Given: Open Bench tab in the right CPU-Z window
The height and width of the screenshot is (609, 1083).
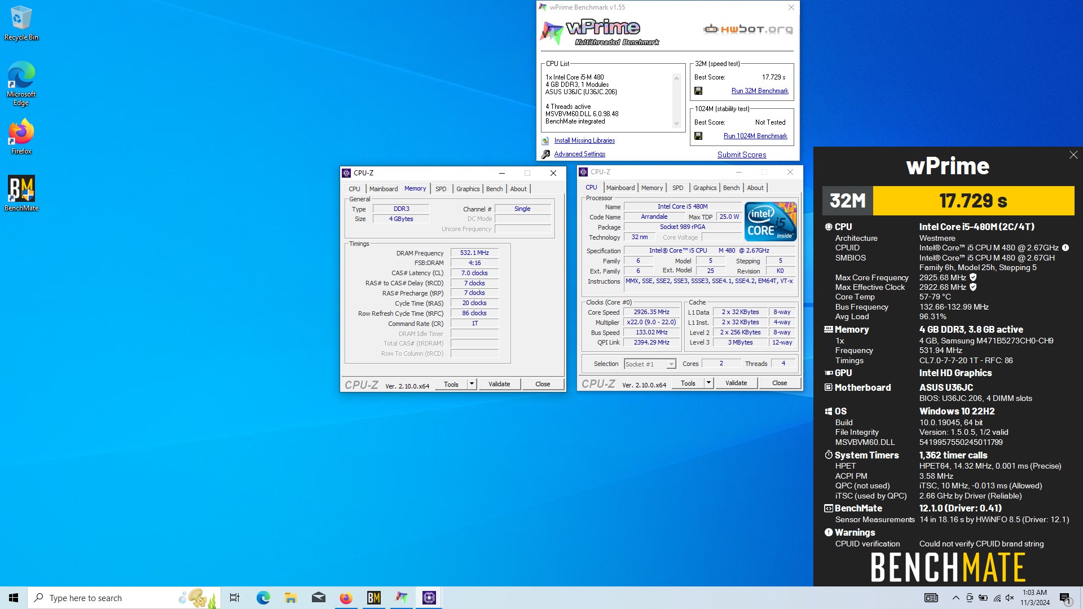Looking at the screenshot, I should point(731,188).
